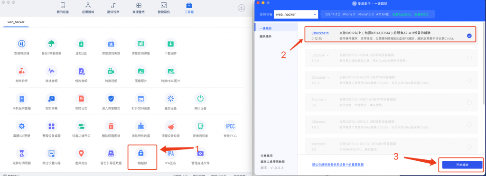
Task: Open the 安装移动端 tool icon
Action: coord(22,43)
